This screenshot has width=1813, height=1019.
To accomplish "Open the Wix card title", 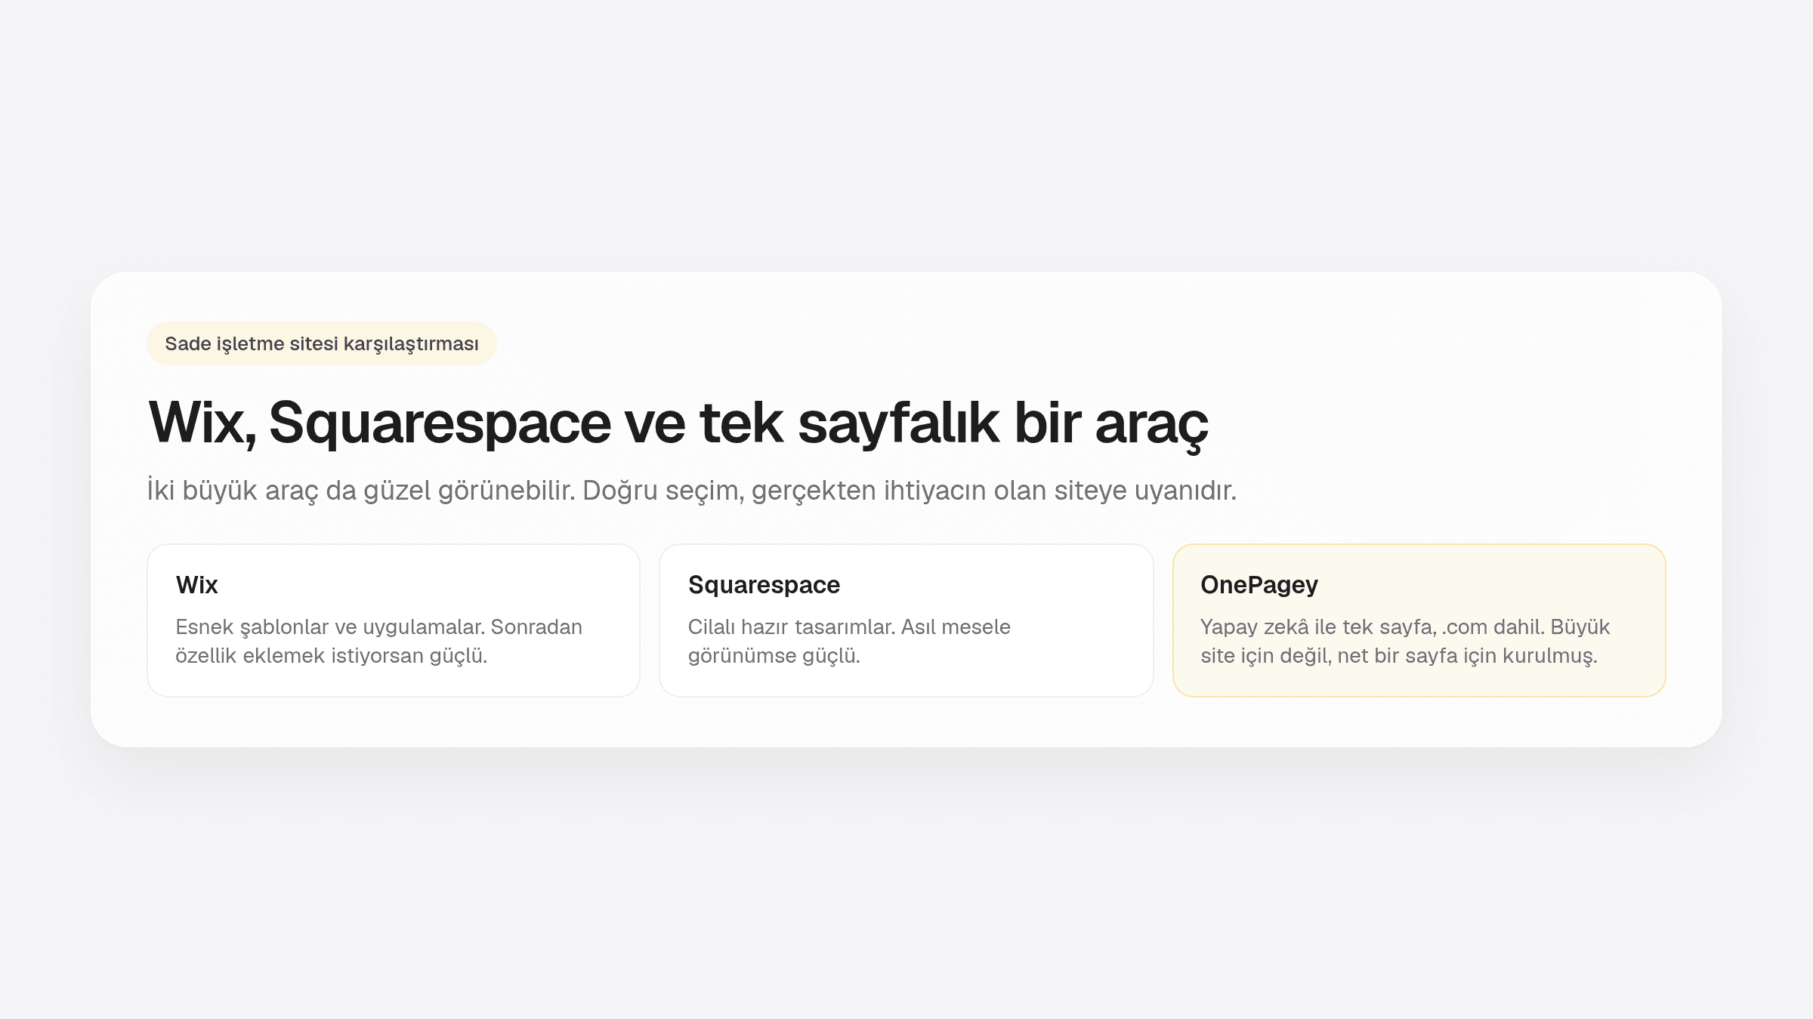I will (197, 585).
